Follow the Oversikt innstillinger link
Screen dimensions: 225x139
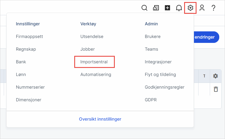pyautogui.click(x=100, y=119)
